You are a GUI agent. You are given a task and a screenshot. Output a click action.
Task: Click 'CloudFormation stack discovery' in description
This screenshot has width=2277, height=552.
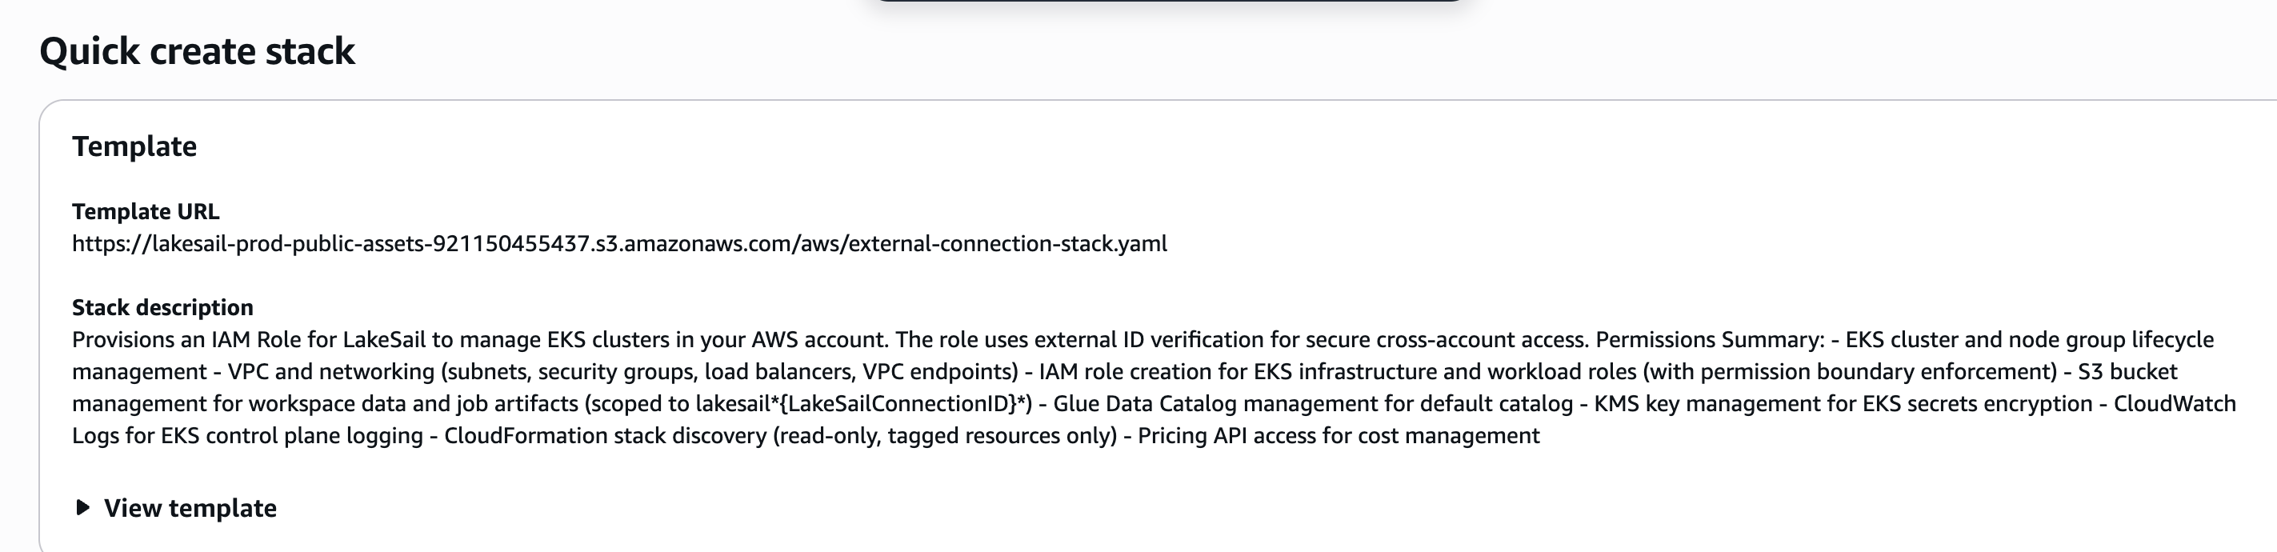pyautogui.click(x=606, y=435)
